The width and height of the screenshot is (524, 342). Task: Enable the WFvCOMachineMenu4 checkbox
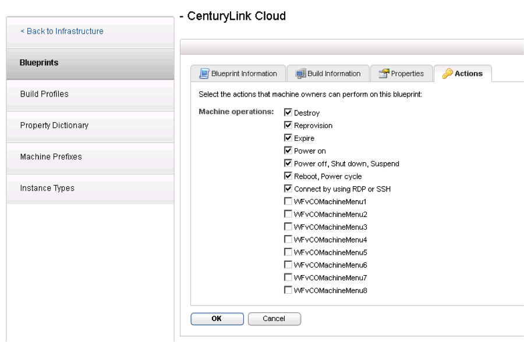click(288, 240)
